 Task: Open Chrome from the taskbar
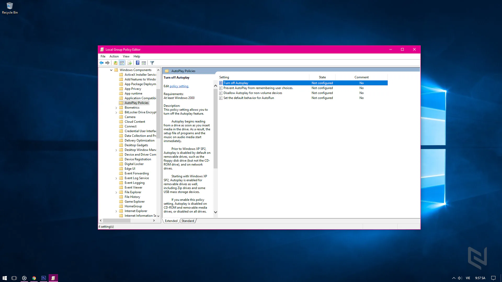tap(34, 278)
